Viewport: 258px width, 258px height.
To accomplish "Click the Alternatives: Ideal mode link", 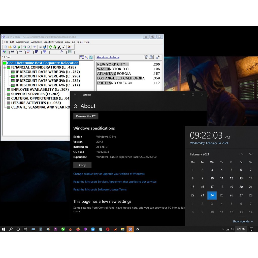I will click(x=108, y=57).
